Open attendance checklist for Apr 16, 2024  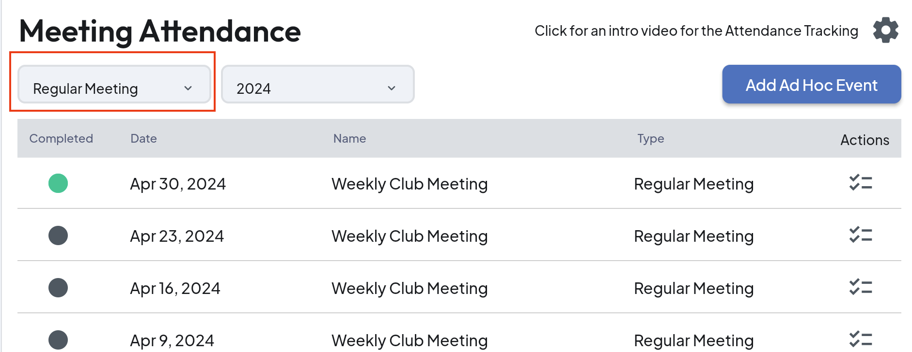click(x=860, y=287)
